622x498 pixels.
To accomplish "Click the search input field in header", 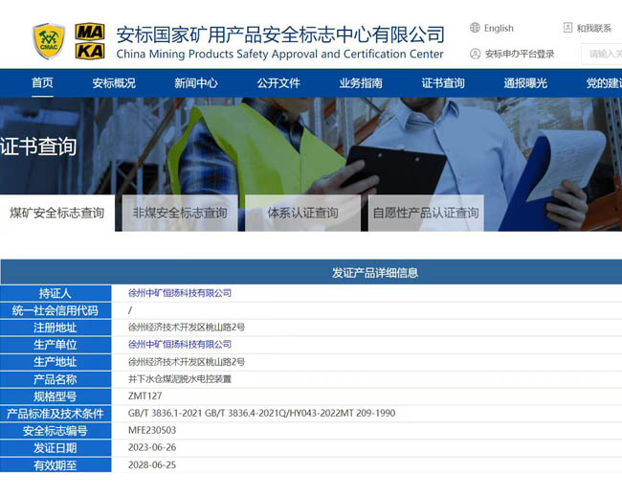I will [x=603, y=54].
